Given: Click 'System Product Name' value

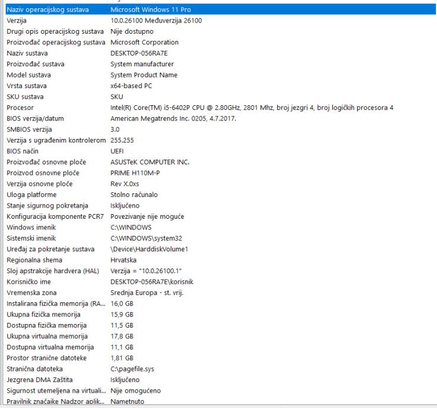Looking at the screenshot, I should tap(144, 75).
